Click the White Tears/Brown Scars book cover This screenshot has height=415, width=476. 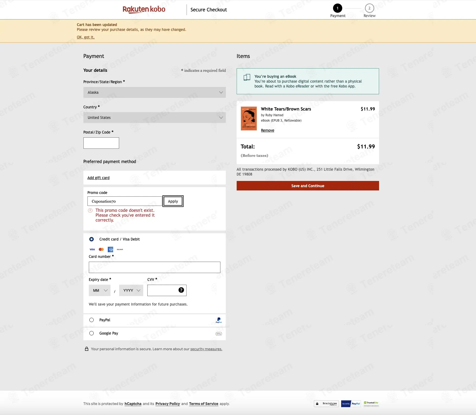pos(249,118)
